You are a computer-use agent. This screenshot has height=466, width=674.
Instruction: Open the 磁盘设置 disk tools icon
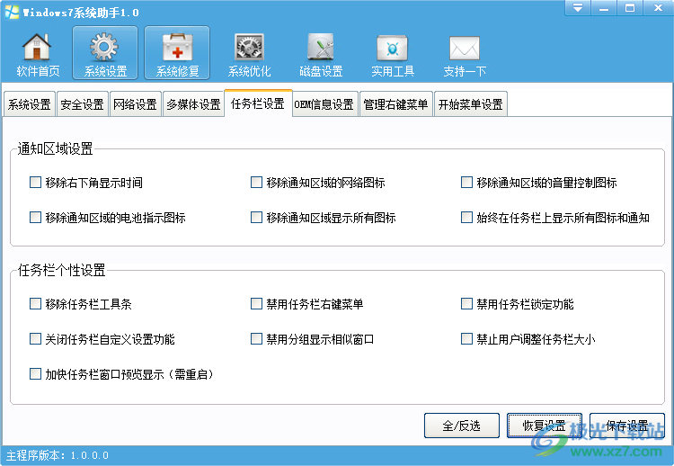321,53
